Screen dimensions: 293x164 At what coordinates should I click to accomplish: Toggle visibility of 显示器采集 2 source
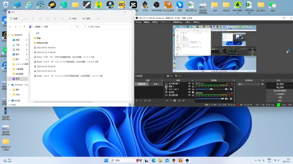click(x=189, y=83)
